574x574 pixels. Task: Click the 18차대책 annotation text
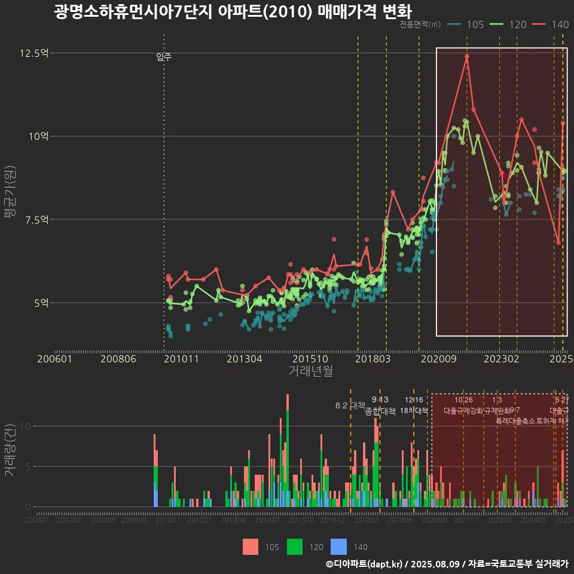(x=414, y=410)
